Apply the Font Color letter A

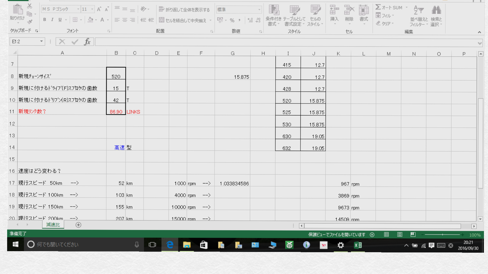[x=102, y=20]
